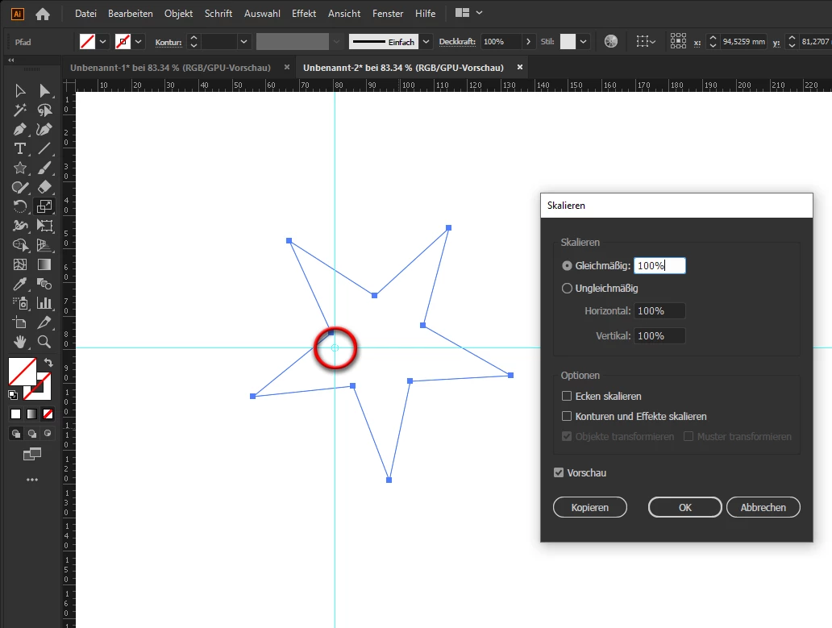Viewport: 832px width, 628px height.
Task: Open the Stil graphic style dropdown
Action: point(583,41)
